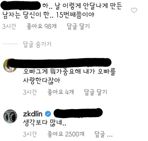
Task: View likes list 좋아요 98개
Action: click(x=42, y=26)
